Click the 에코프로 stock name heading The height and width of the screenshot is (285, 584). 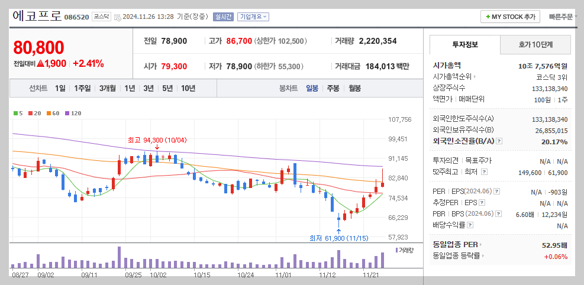tap(37, 16)
